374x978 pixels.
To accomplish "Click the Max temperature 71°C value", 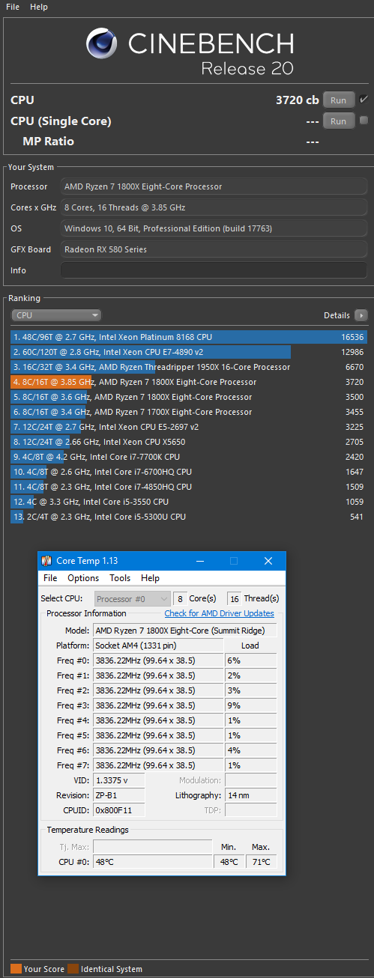I will click(x=261, y=862).
